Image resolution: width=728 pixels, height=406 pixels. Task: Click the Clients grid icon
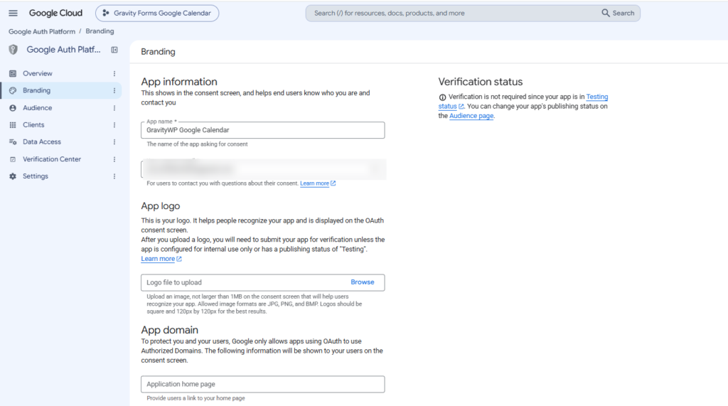[x=13, y=125]
